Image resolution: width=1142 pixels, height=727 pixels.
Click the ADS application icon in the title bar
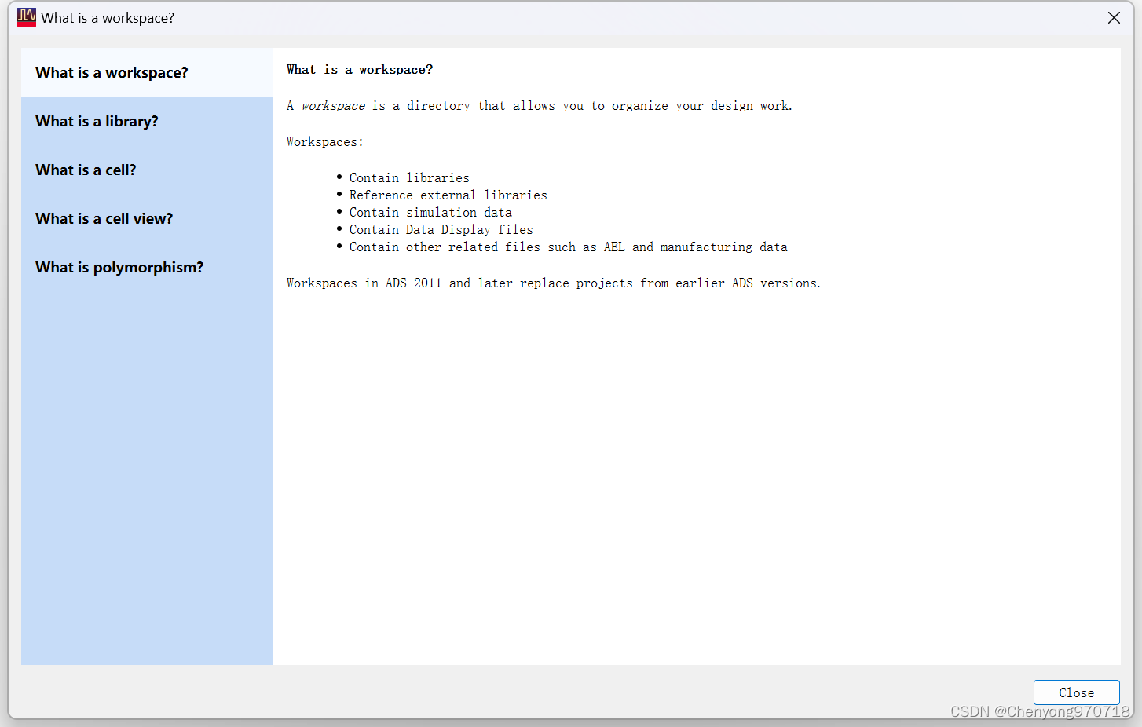click(26, 16)
